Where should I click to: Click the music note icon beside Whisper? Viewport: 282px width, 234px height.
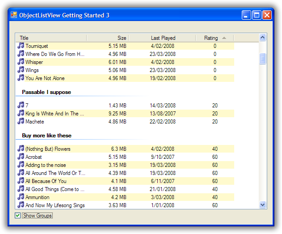pyautogui.click(x=21, y=62)
